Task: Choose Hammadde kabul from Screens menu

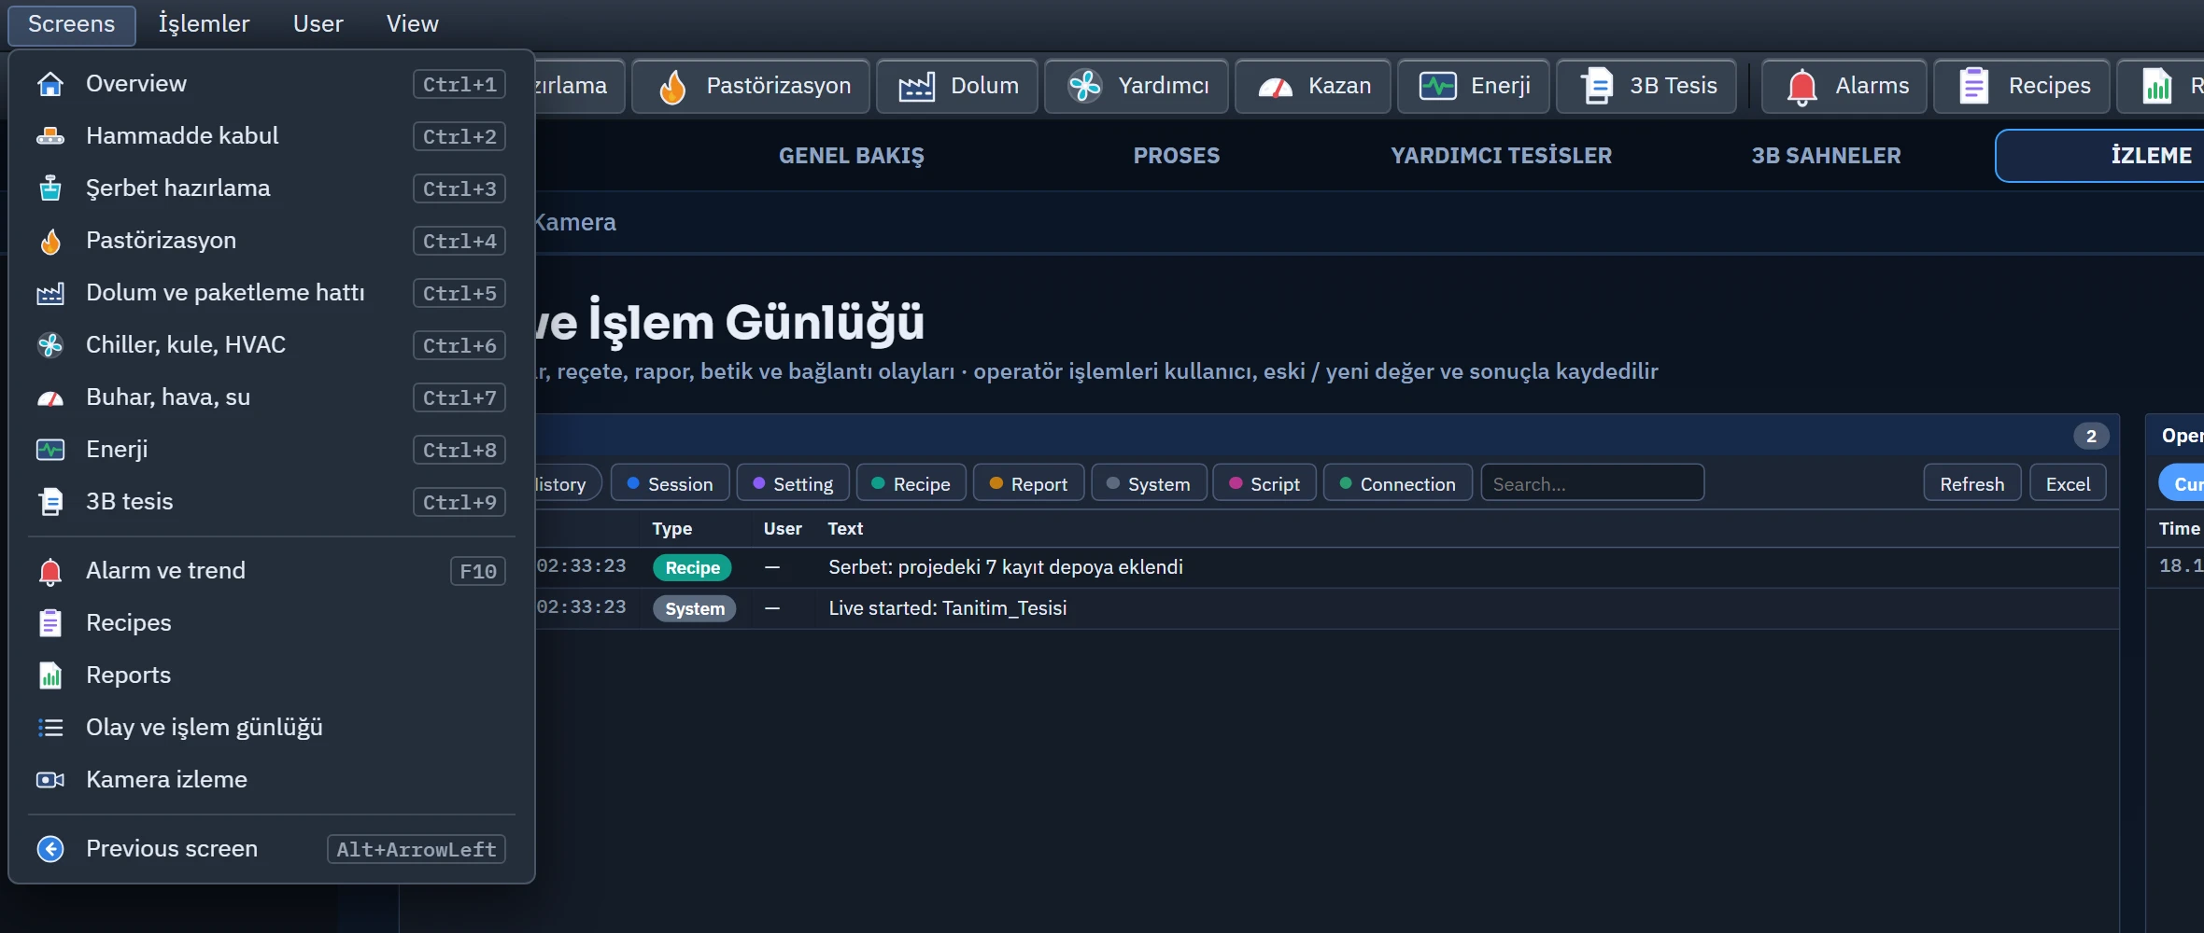Action: coord(272,136)
